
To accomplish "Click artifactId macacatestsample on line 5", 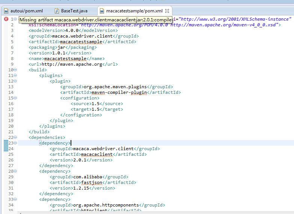I will pyautogui.click(x=81, y=42).
